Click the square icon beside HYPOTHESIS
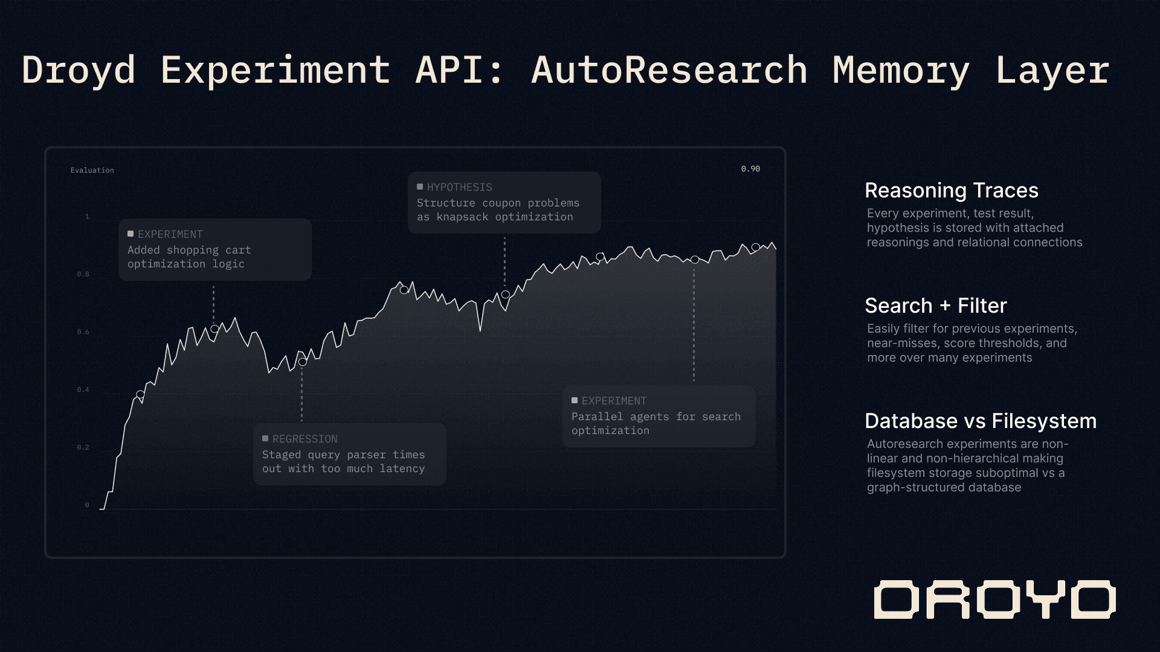This screenshot has width=1160, height=652. (x=420, y=187)
